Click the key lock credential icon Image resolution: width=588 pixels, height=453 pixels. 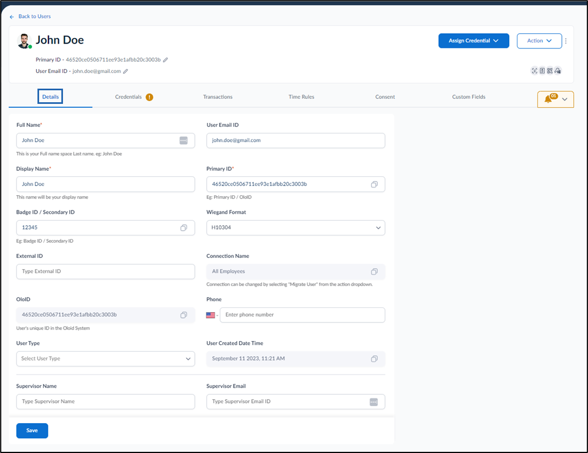point(558,71)
